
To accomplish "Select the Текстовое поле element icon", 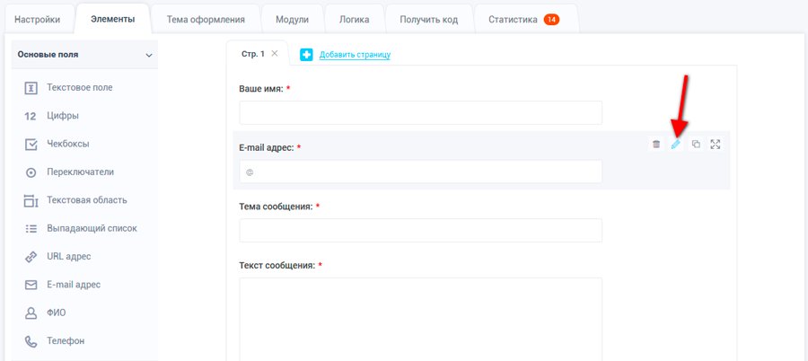I will click(x=31, y=88).
